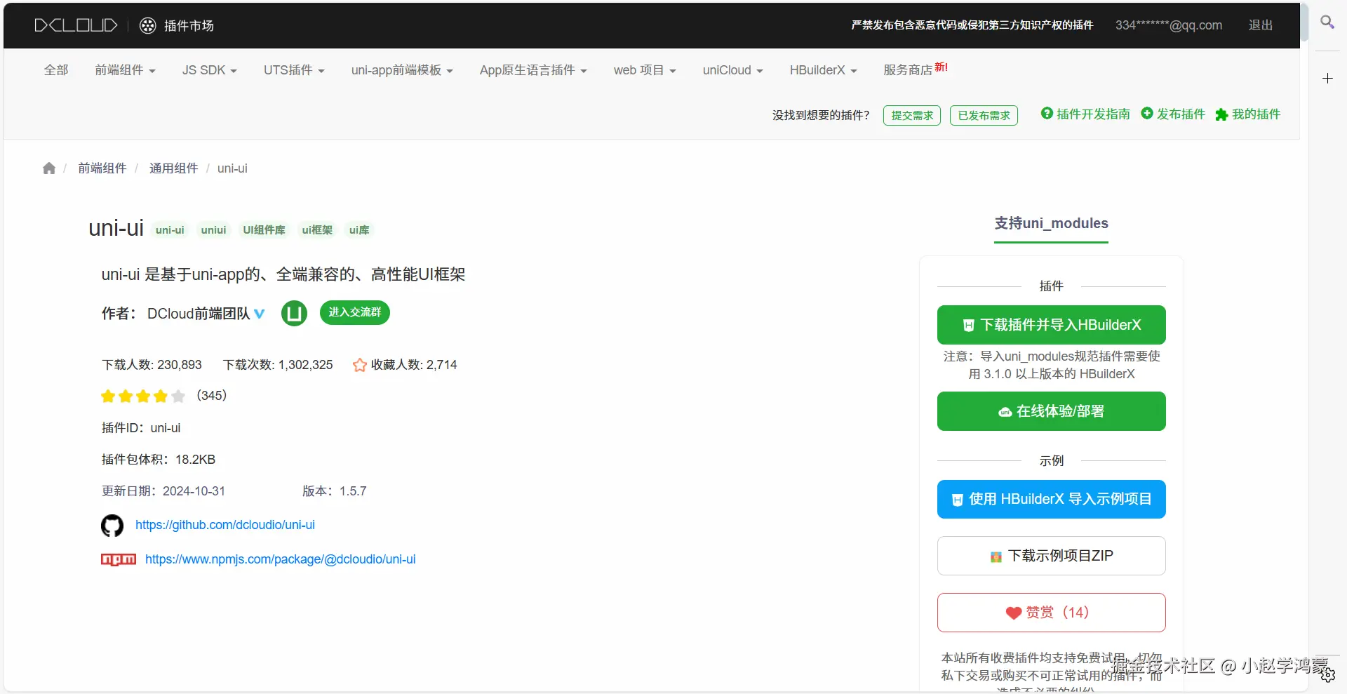Click the 下载人数: 230,893 text
The width and height of the screenshot is (1347, 694).
(x=152, y=365)
